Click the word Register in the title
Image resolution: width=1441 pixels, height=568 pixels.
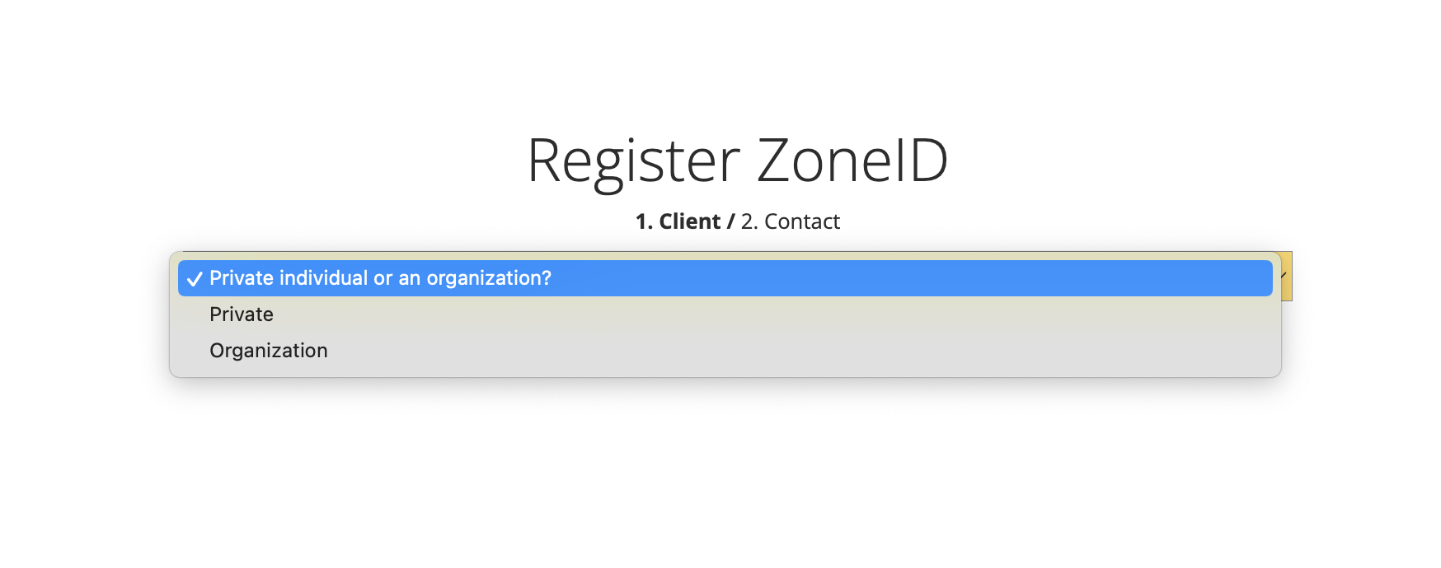coord(633,162)
